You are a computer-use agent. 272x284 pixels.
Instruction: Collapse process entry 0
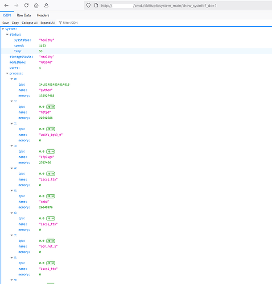[x=12, y=79]
